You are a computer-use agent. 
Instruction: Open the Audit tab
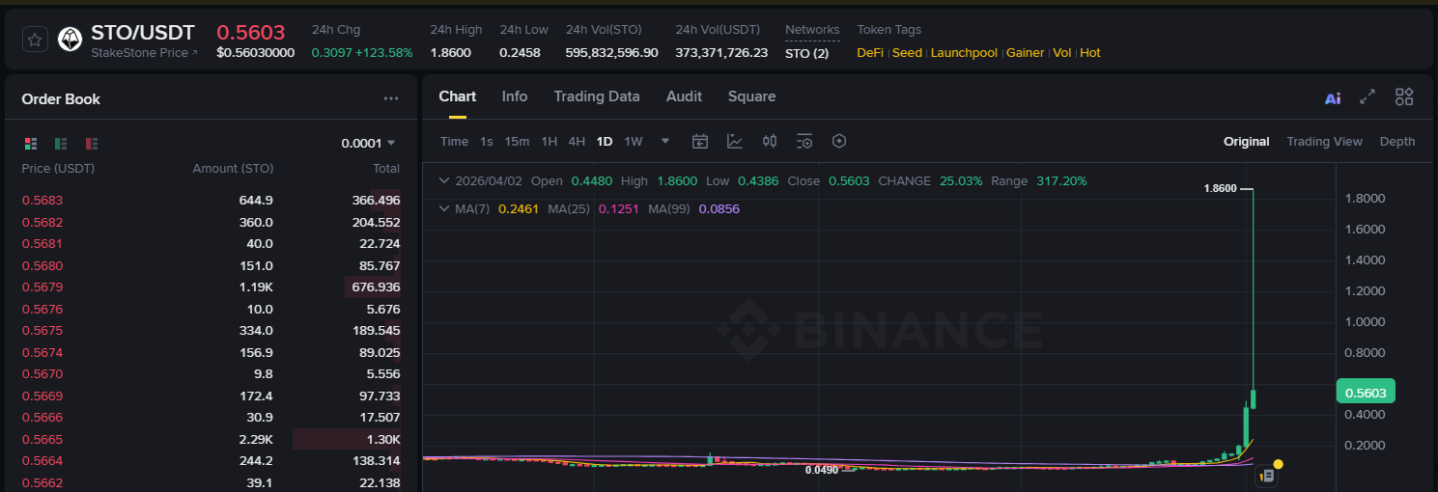[x=684, y=96]
